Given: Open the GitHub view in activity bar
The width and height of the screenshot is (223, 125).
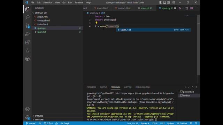Looking at the screenshot, I should click(x=27, y=59).
